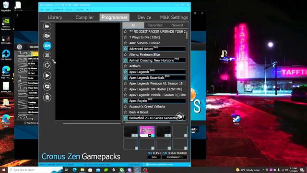The width and height of the screenshot is (307, 173).
Task: Click empty memory slot 8
Action: [x=180, y=144]
